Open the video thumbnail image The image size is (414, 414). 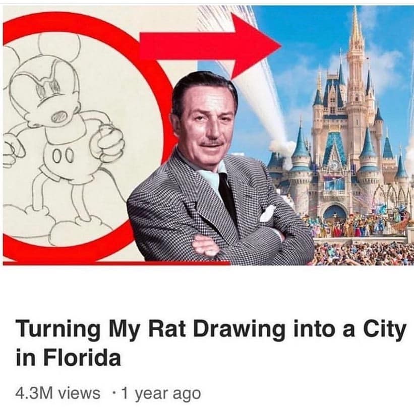tap(208, 135)
